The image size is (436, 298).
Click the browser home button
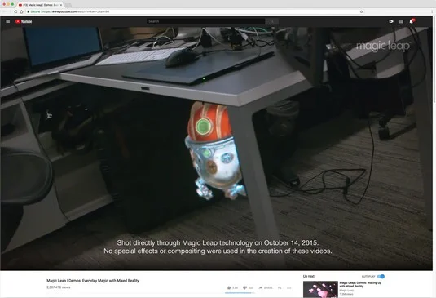[x=21, y=11]
